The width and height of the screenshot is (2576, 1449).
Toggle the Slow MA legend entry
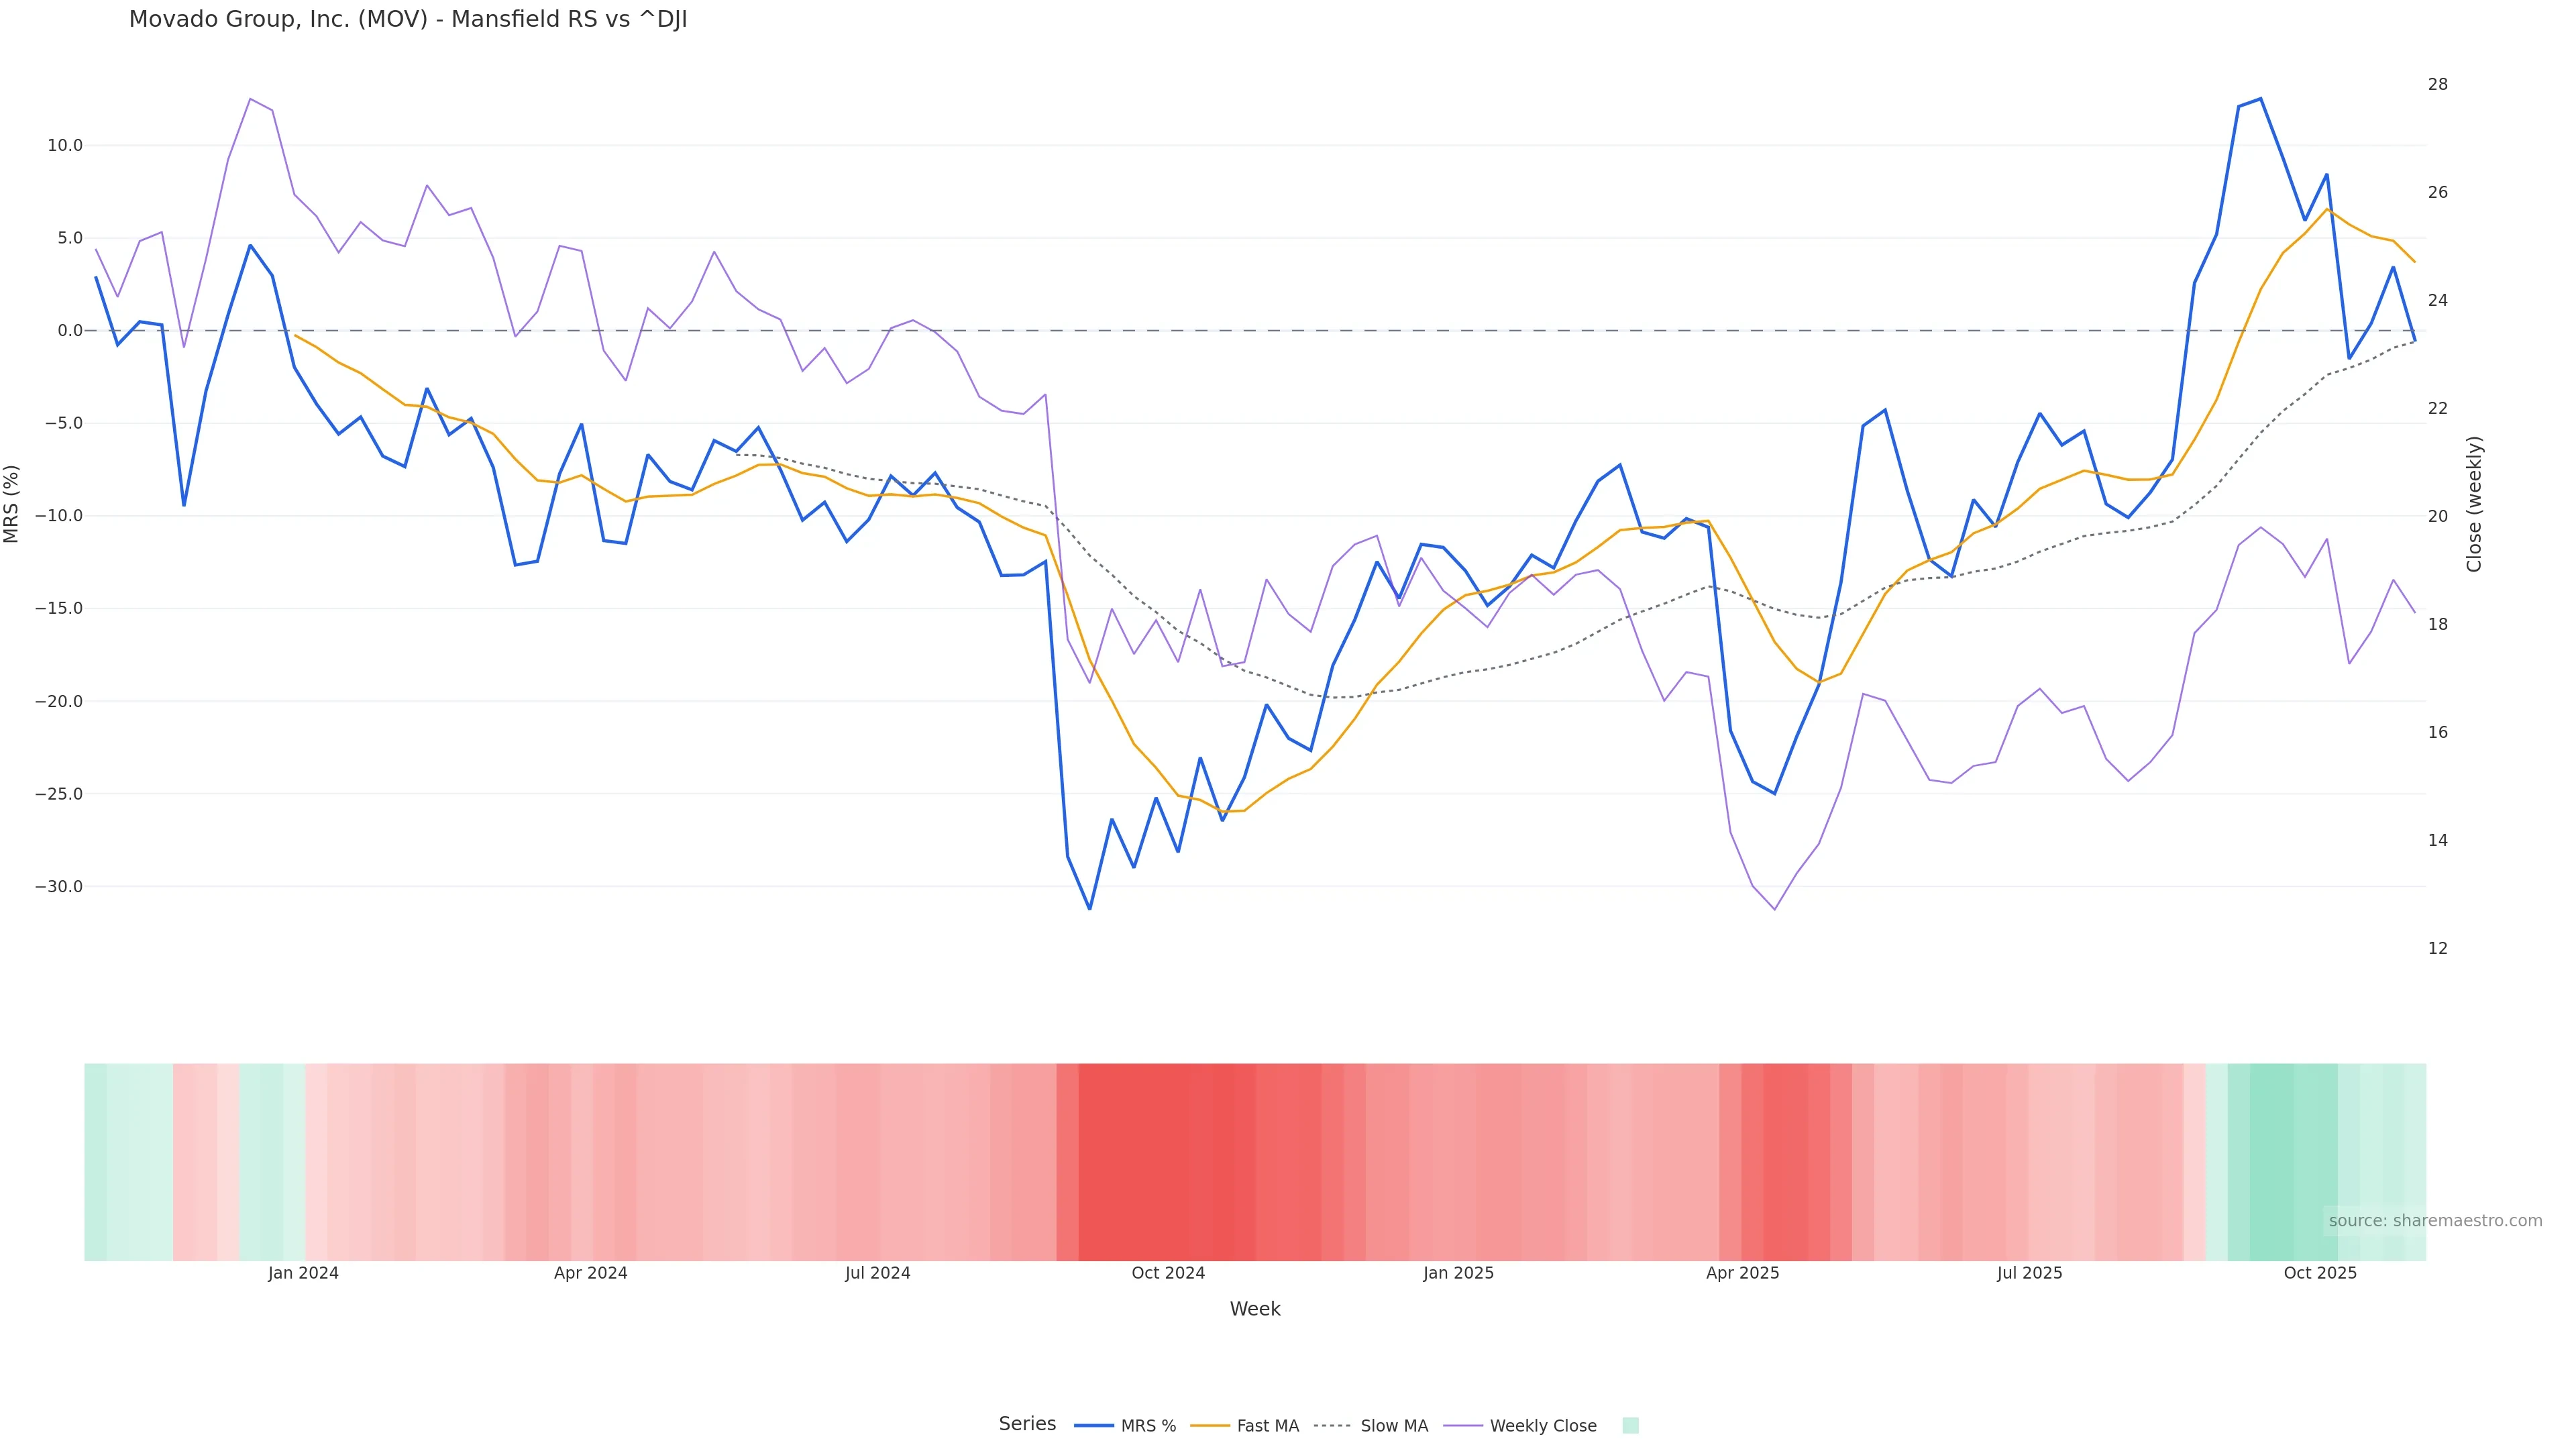tap(1371, 1426)
